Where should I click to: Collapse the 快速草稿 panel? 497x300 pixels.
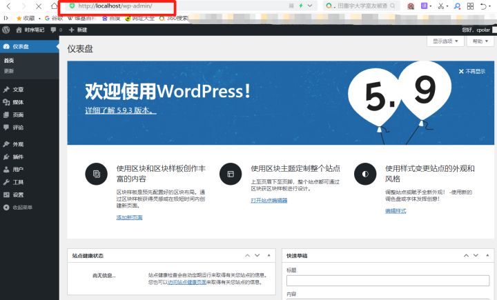[487, 255]
